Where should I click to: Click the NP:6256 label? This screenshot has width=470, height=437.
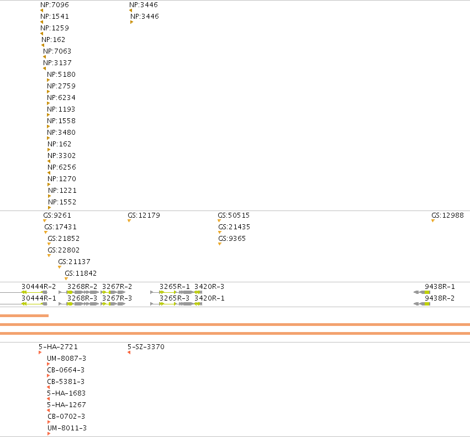pos(62,167)
